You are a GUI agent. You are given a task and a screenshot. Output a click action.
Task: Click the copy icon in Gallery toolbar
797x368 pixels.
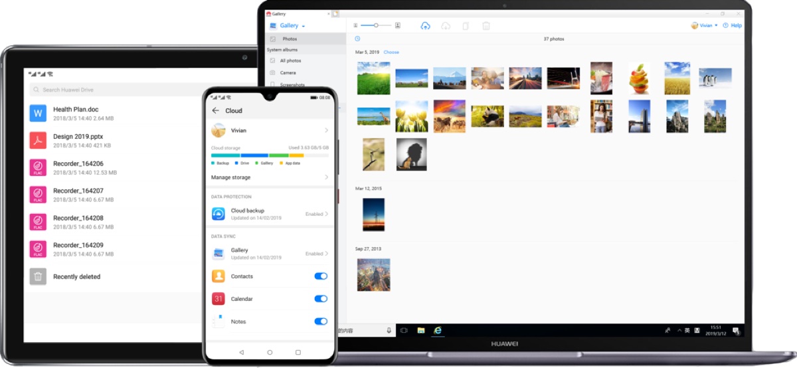tap(466, 25)
